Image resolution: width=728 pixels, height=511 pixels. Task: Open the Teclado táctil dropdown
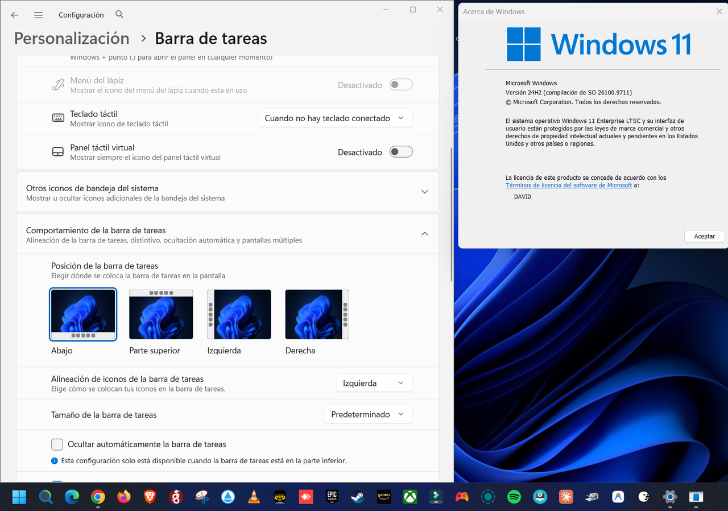pos(336,118)
